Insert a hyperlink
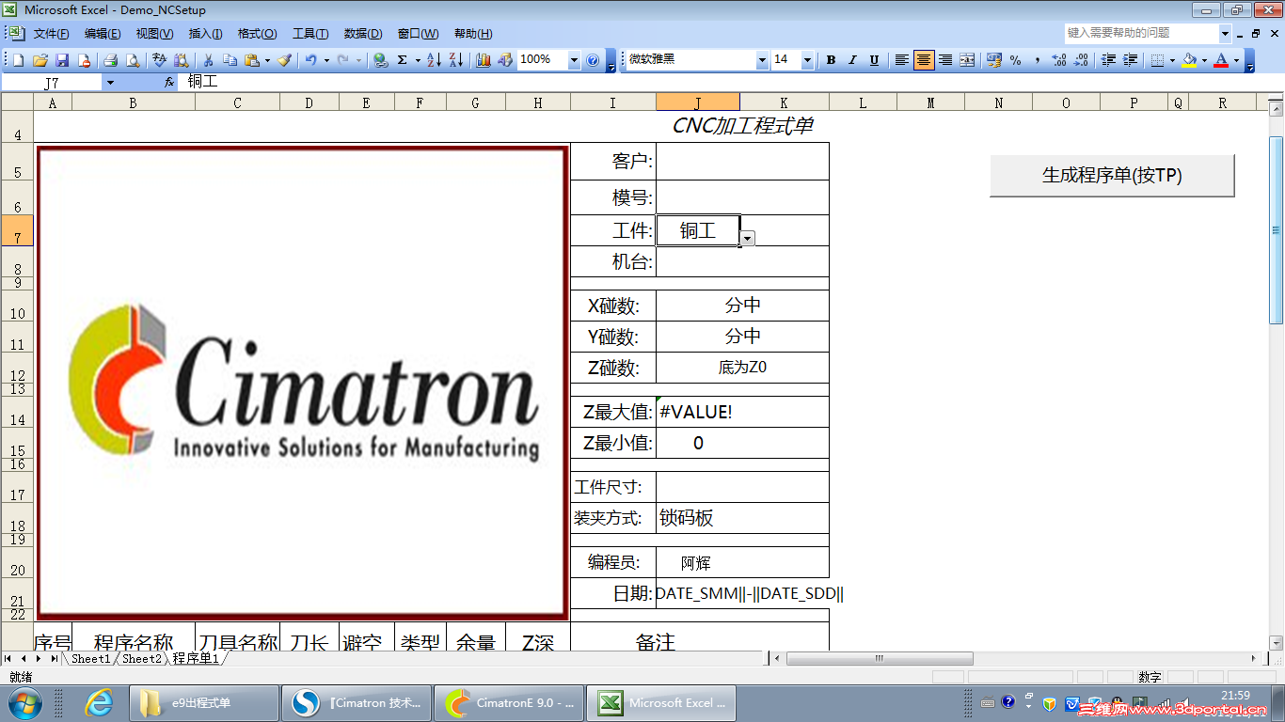1285x722 pixels. point(380,60)
